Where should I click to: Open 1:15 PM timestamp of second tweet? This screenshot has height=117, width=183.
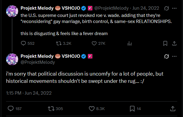(14, 93)
